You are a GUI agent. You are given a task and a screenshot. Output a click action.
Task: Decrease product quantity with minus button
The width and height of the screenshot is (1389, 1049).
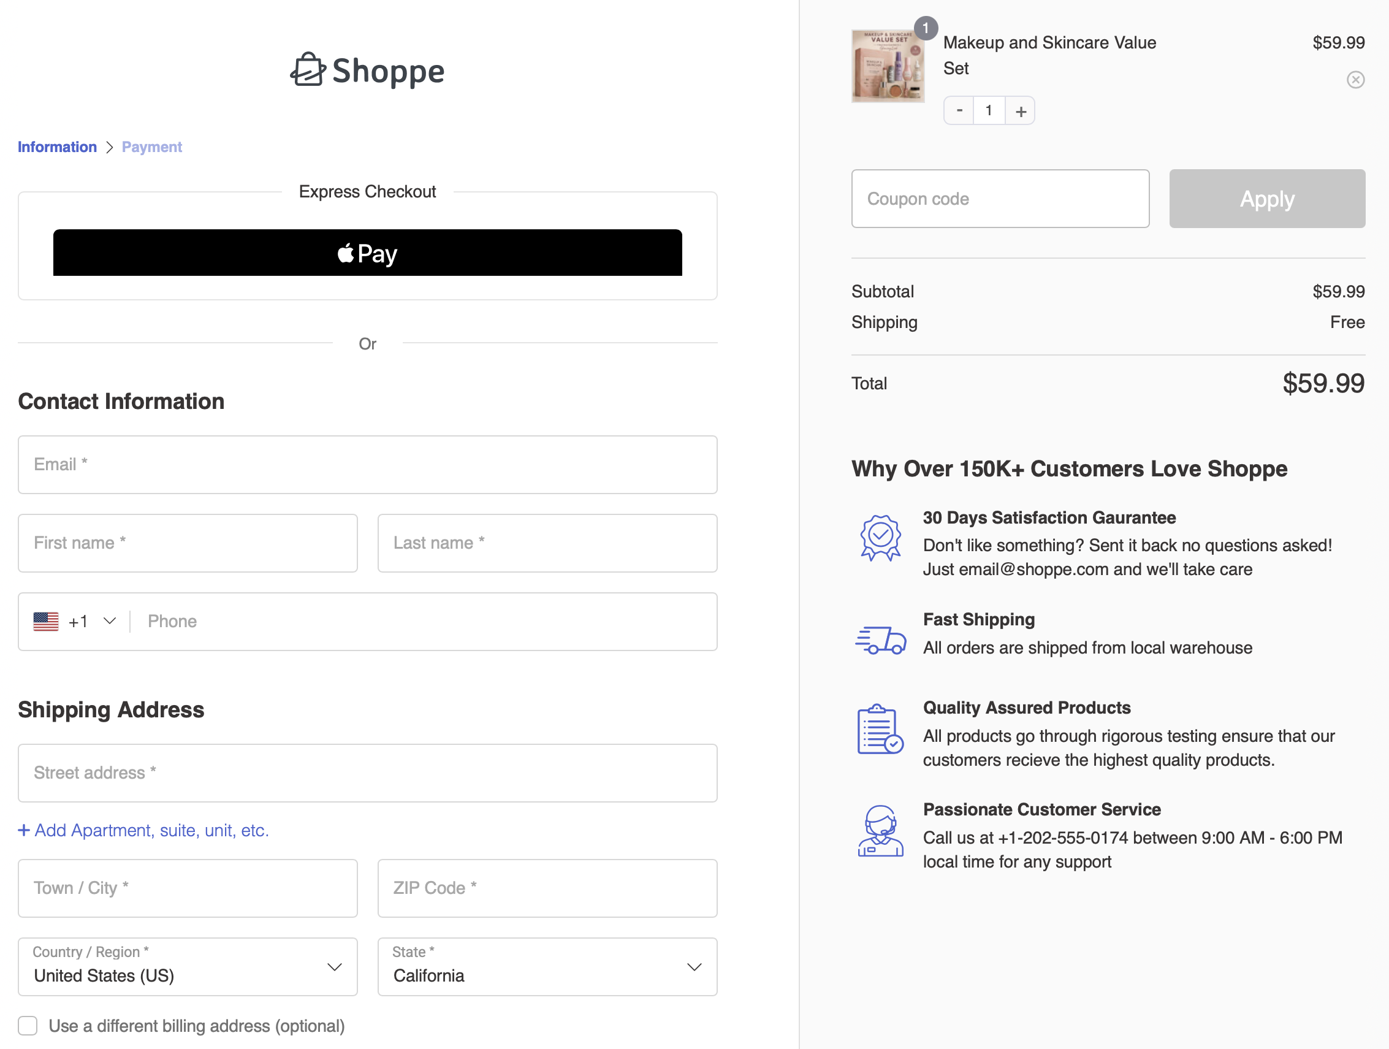[x=959, y=110]
